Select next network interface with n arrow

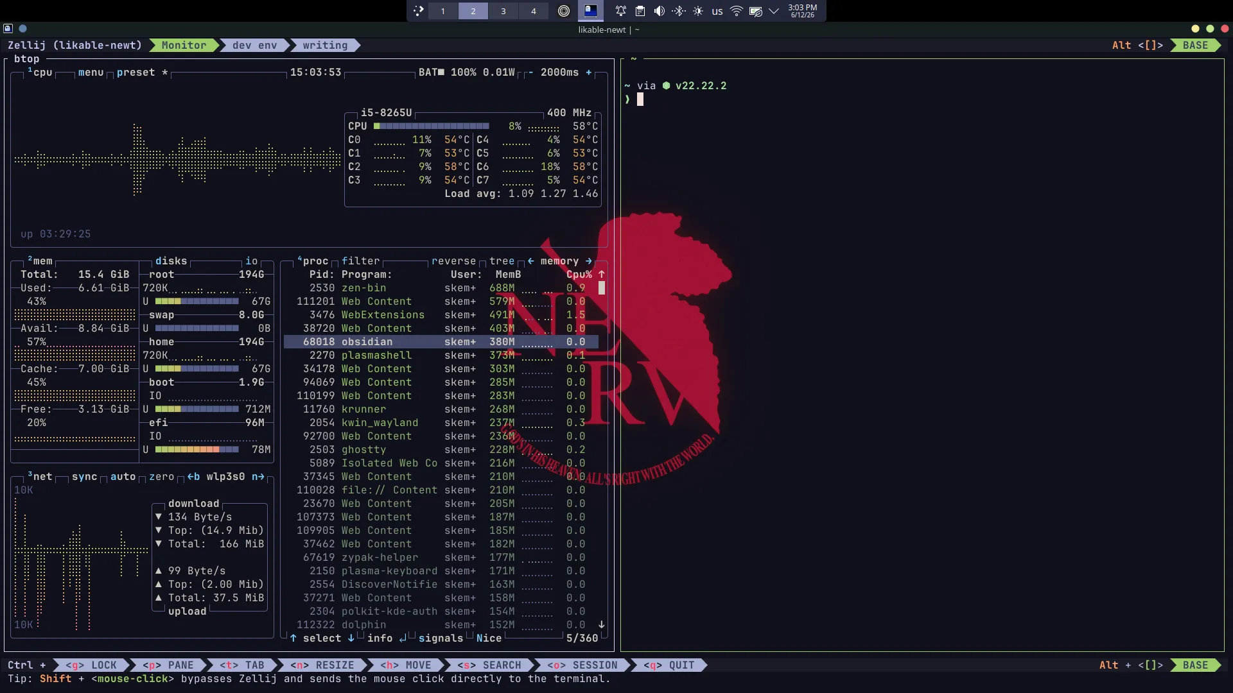click(258, 477)
